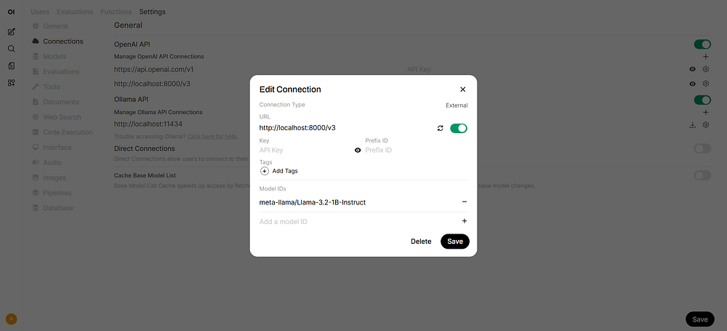Open the Click here for help link

(212, 137)
